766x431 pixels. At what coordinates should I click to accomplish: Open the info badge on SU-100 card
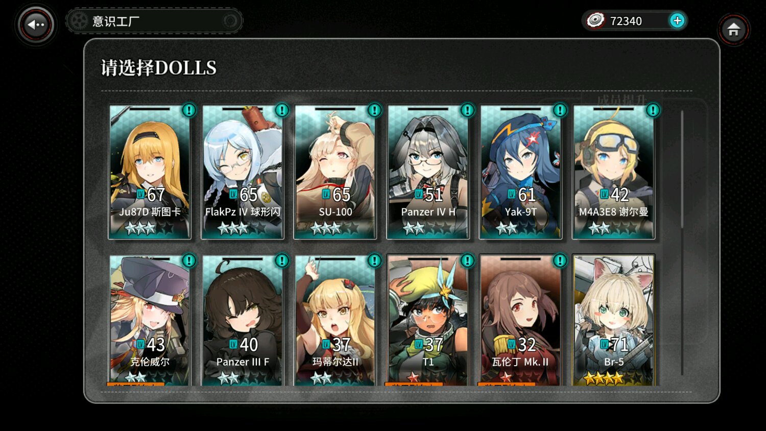(x=374, y=110)
